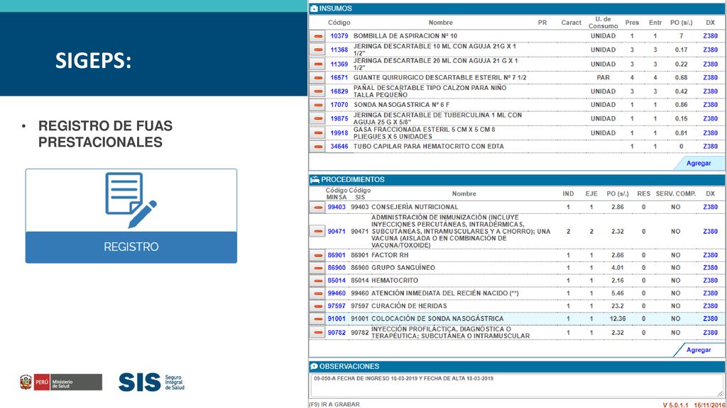This screenshot has width=727, height=408.
Task: Delete the 11369 Jeringa 20 ML row
Action: tap(317, 64)
